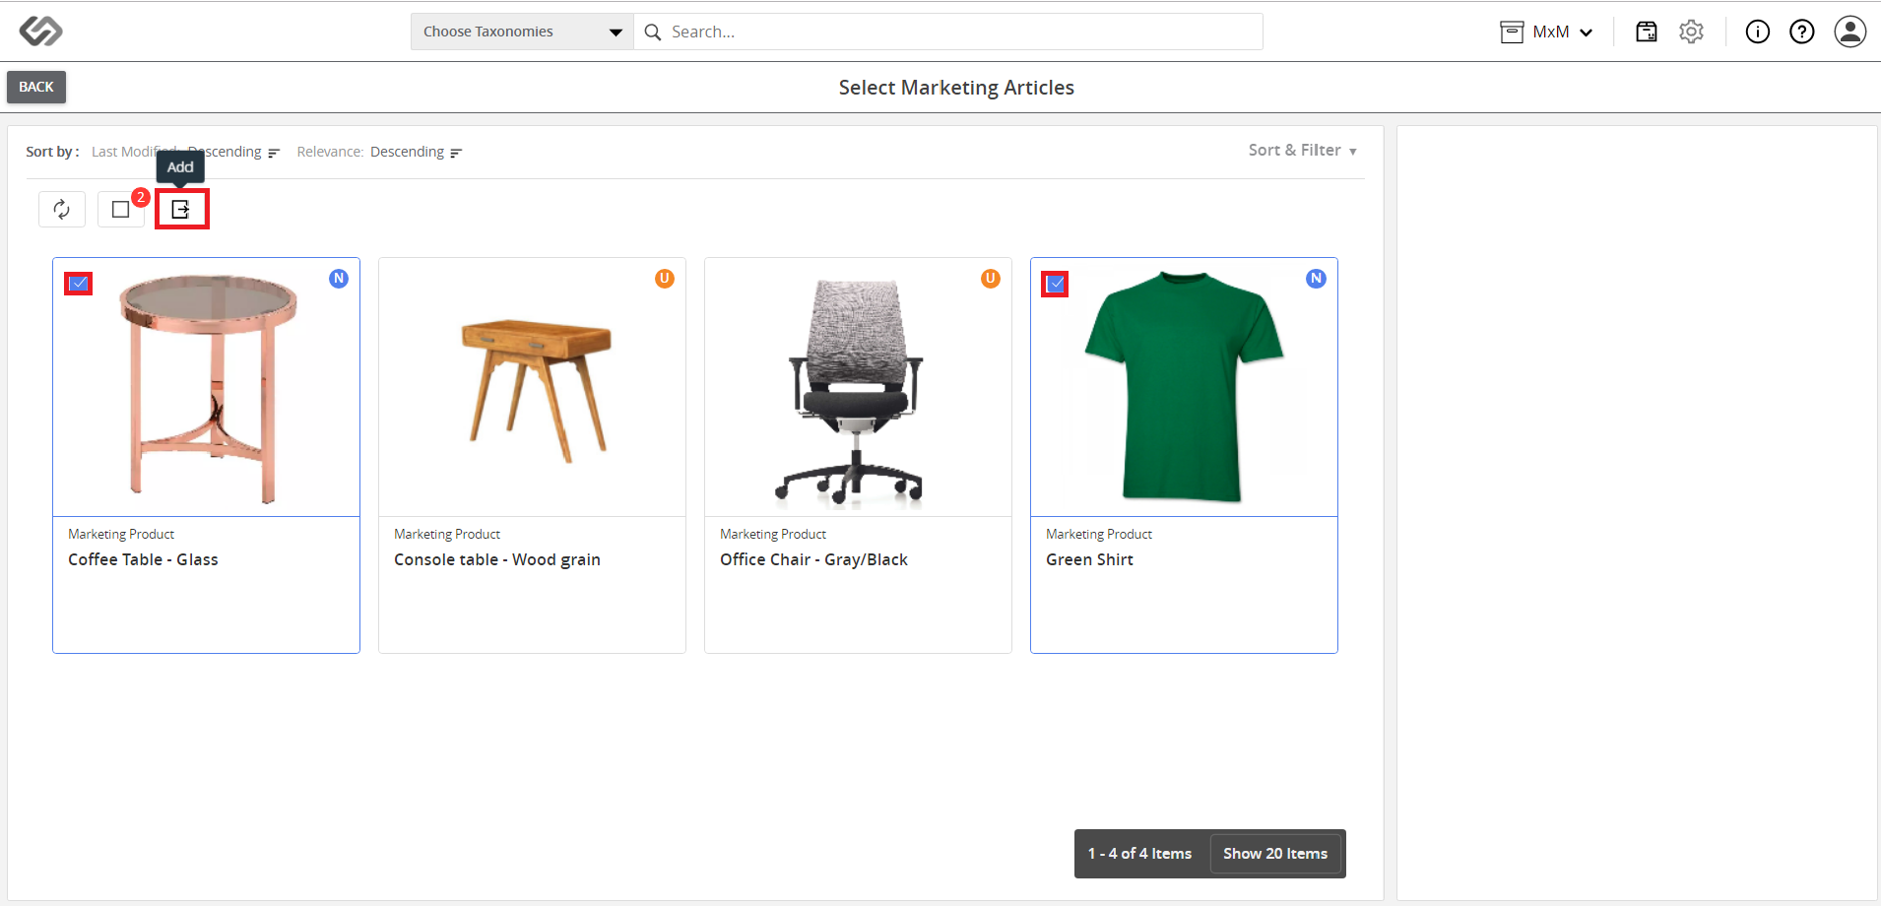Screen dimensions: 1881x906
Task: Open the calendar schedule icon
Action: point(1647,32)
